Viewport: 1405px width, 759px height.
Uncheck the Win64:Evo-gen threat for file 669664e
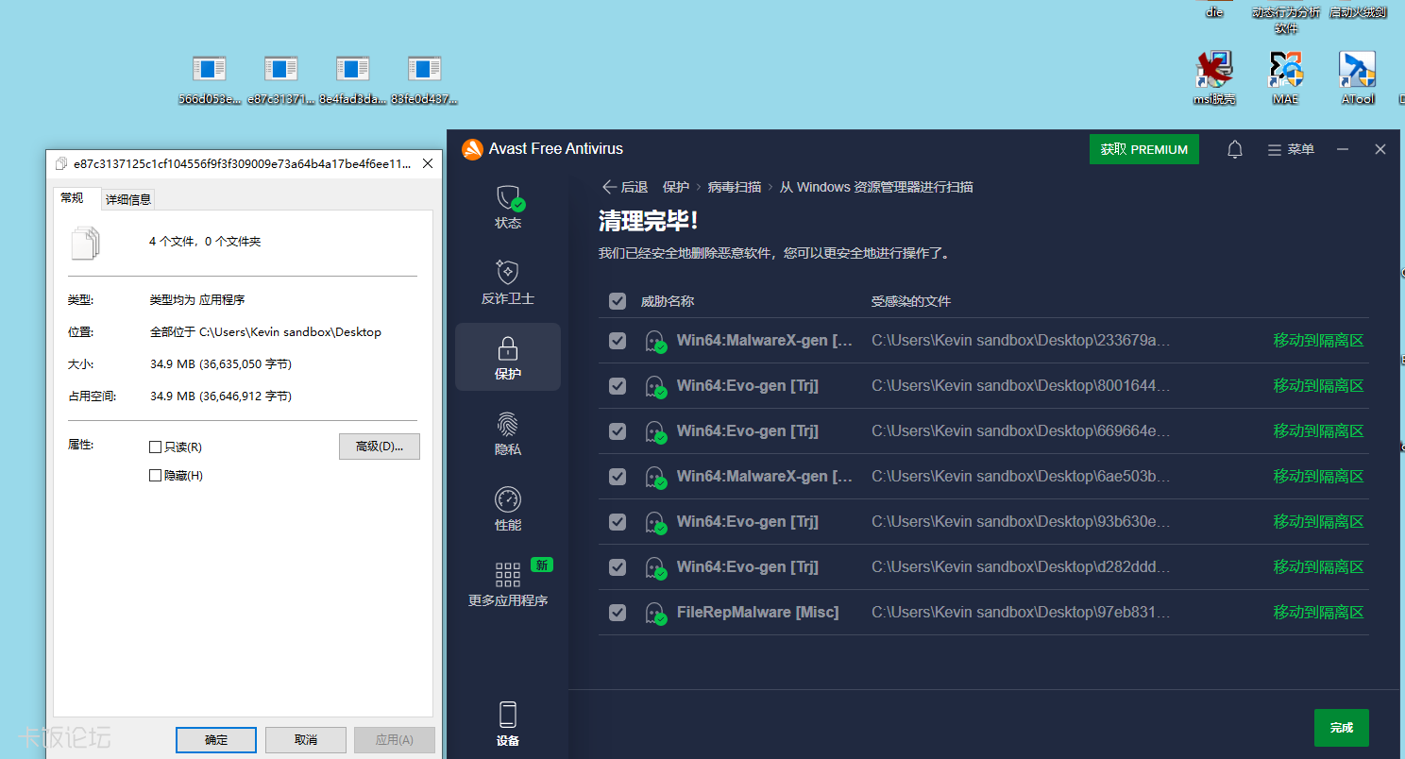pos(618,431)
